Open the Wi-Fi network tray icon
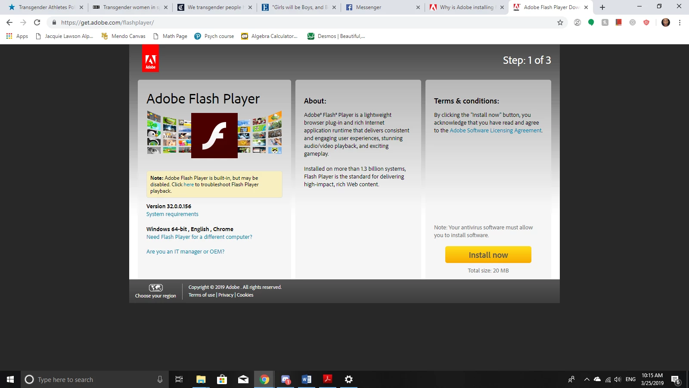 point(608,379)
